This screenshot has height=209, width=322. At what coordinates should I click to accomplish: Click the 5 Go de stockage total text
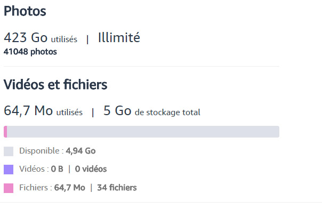coord(152,111)
